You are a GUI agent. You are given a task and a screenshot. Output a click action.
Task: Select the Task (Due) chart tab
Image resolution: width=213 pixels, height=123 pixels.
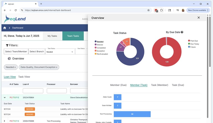point(178,85)
